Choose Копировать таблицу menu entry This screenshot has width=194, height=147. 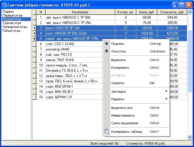coord(136,132)
